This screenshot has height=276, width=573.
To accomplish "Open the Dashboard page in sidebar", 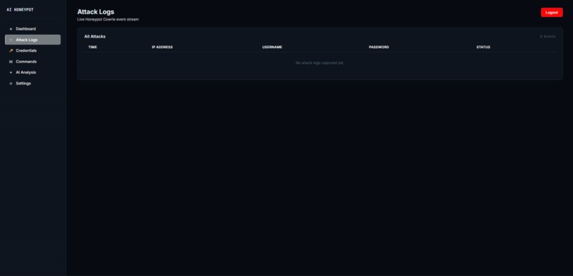I will [33, 29].
